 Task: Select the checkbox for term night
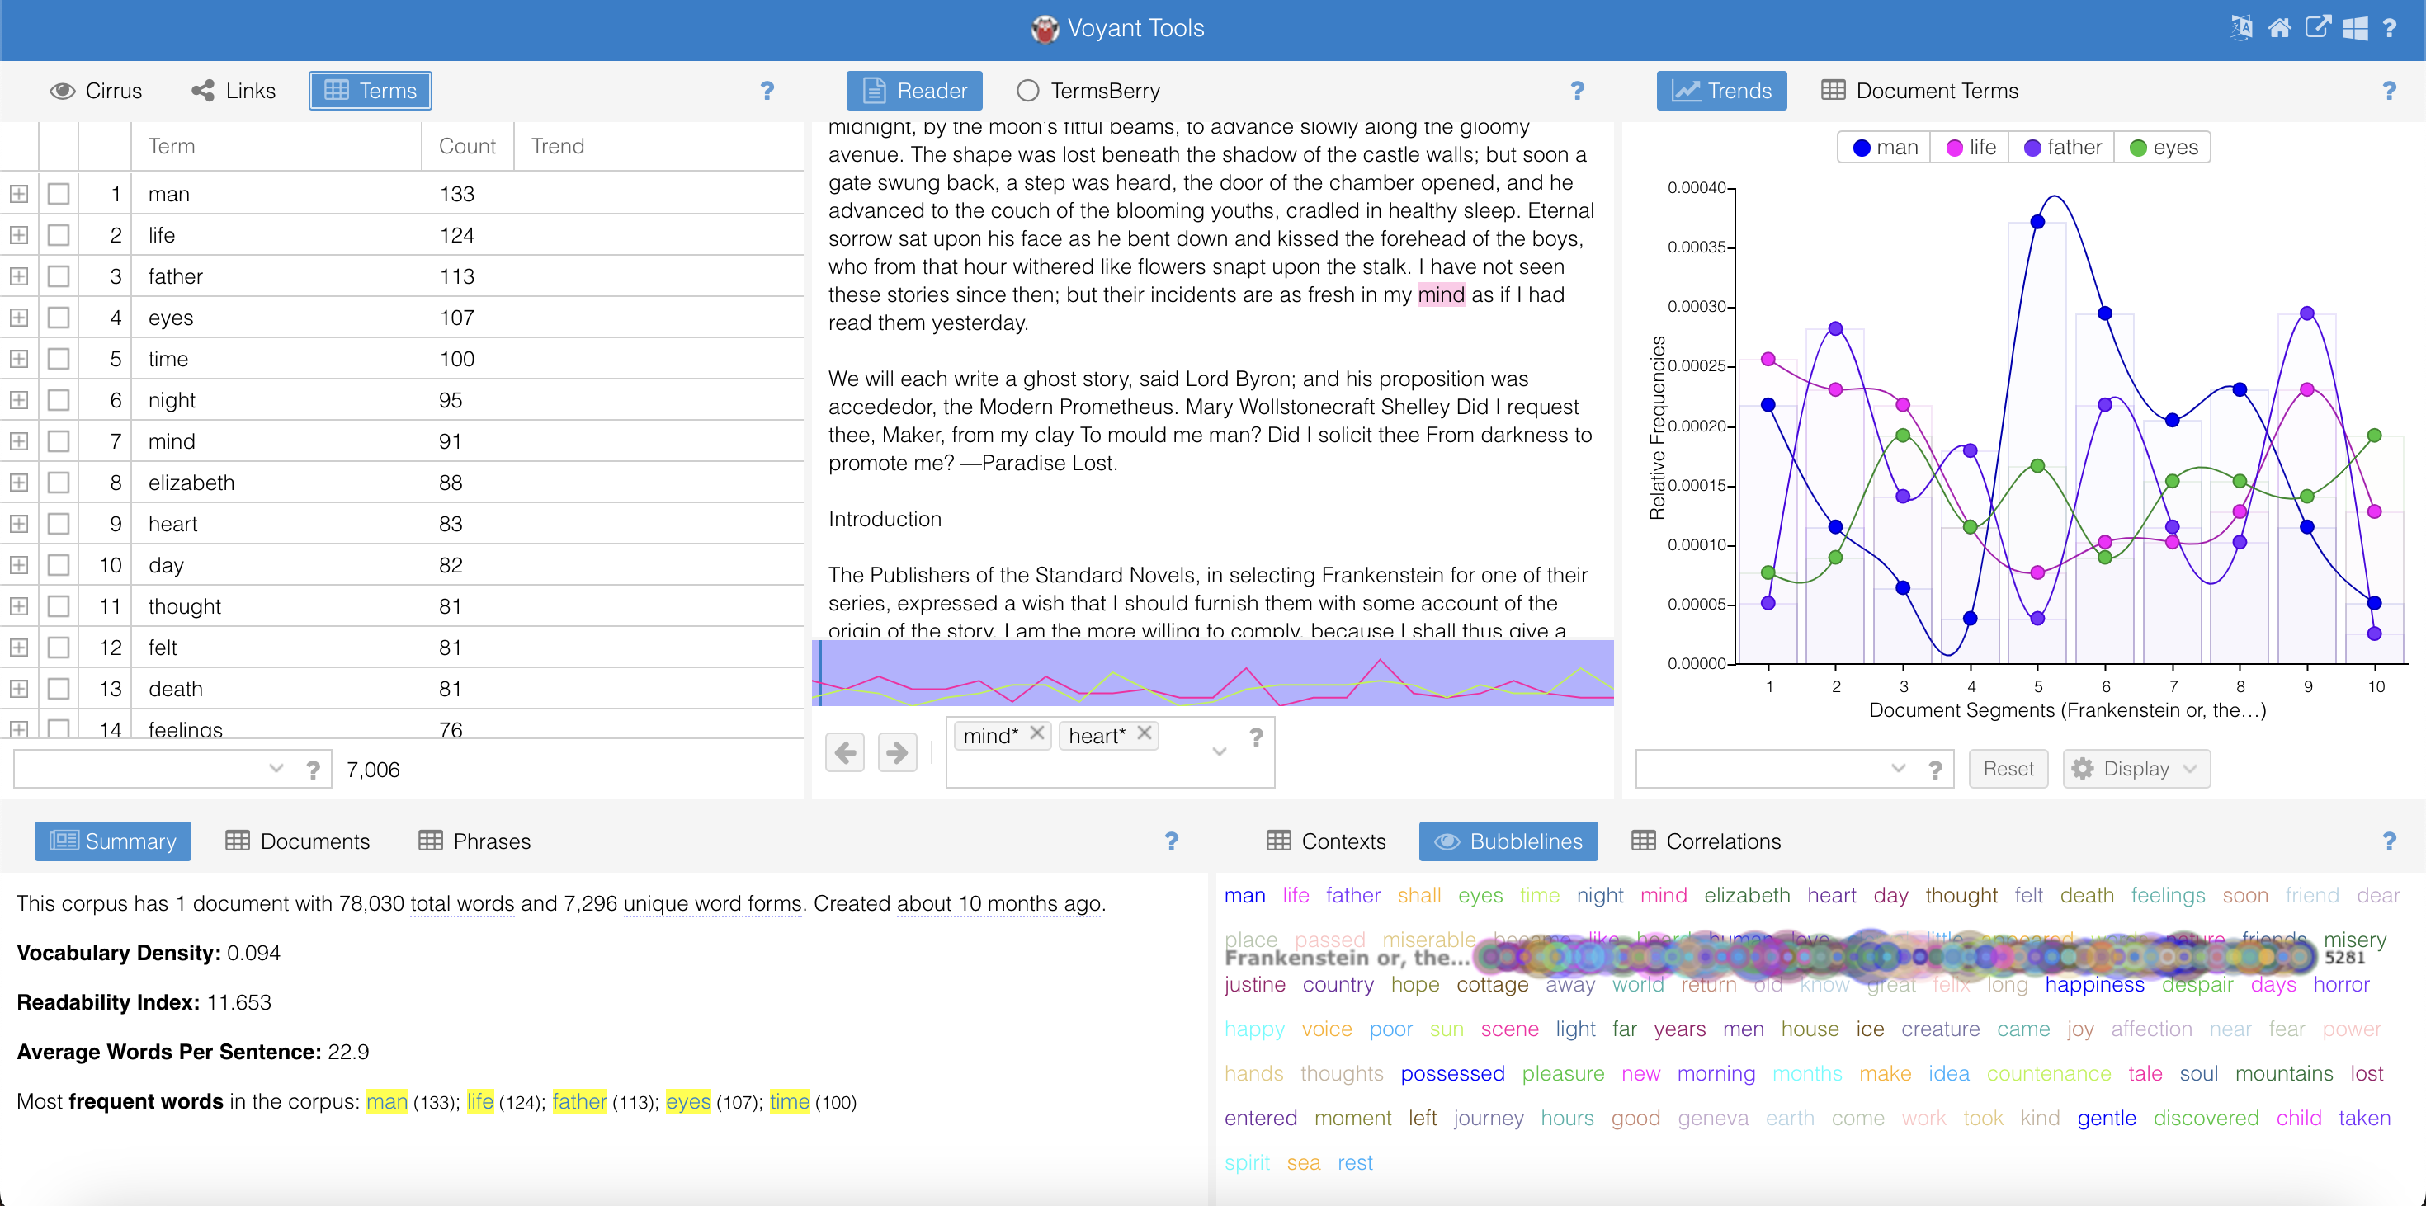[59, 400]
